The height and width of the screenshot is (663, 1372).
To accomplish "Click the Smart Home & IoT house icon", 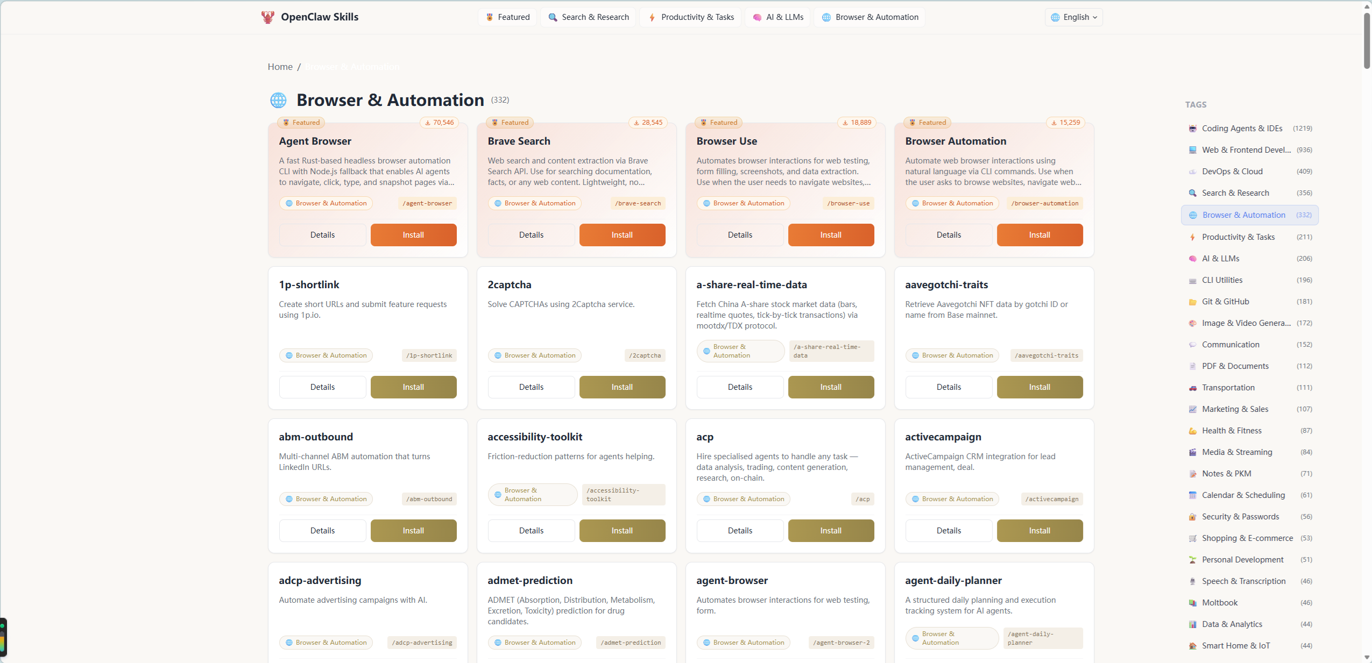I will (x=1192, y=646).
